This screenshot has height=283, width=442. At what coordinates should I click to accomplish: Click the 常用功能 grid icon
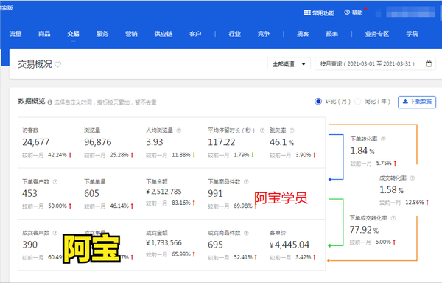coord(307,13)
